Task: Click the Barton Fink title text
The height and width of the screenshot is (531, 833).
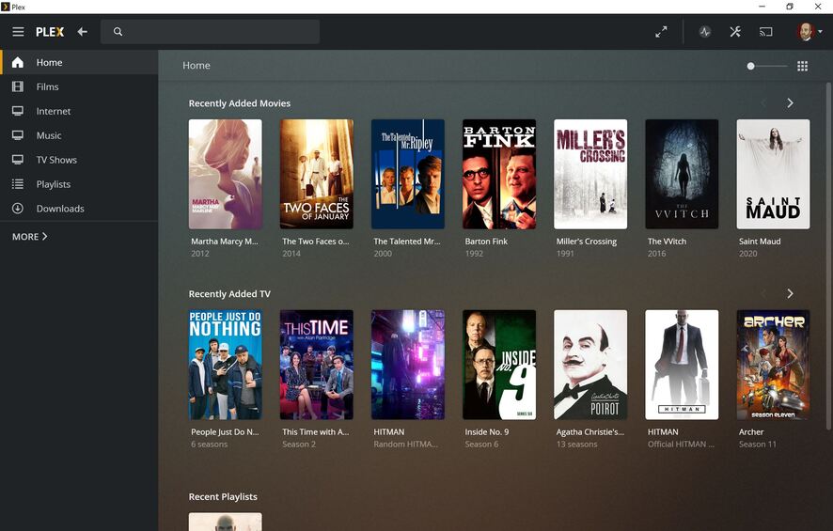Action: (486, 242)
